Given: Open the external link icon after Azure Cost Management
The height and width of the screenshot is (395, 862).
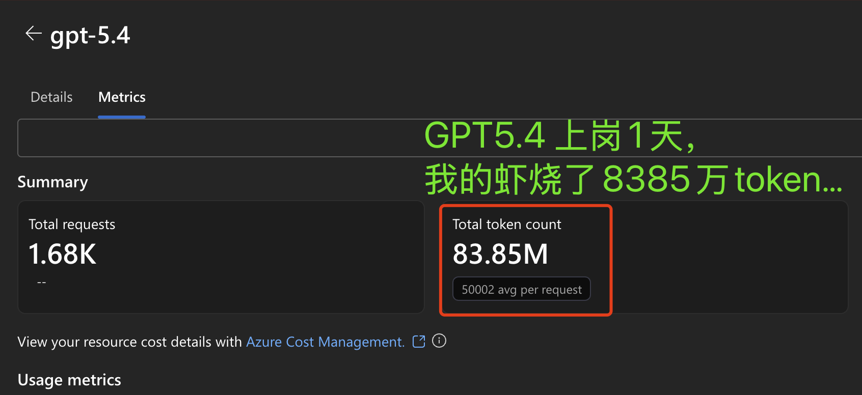Looking at the screenshot, I should (x=419, y=342).
